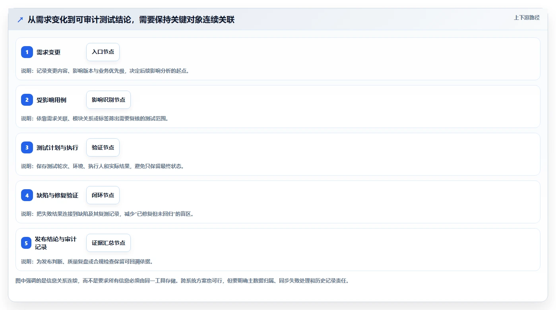This screenshot has width=556, height=310.
Task: Click the 上下游路径 label in the header
Action: point(527,17)
